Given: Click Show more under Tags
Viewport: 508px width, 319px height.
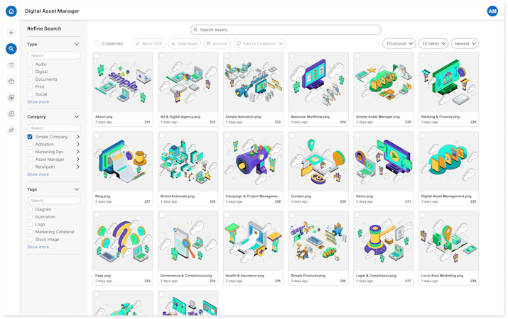Looking at the screenshot, I should 38,247.
